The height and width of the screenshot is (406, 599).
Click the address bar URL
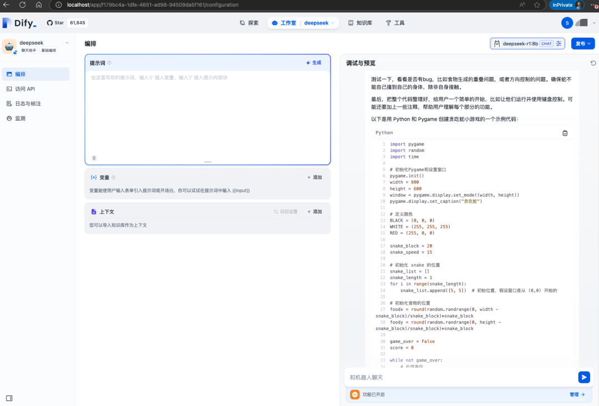click(x=153, y=5)
